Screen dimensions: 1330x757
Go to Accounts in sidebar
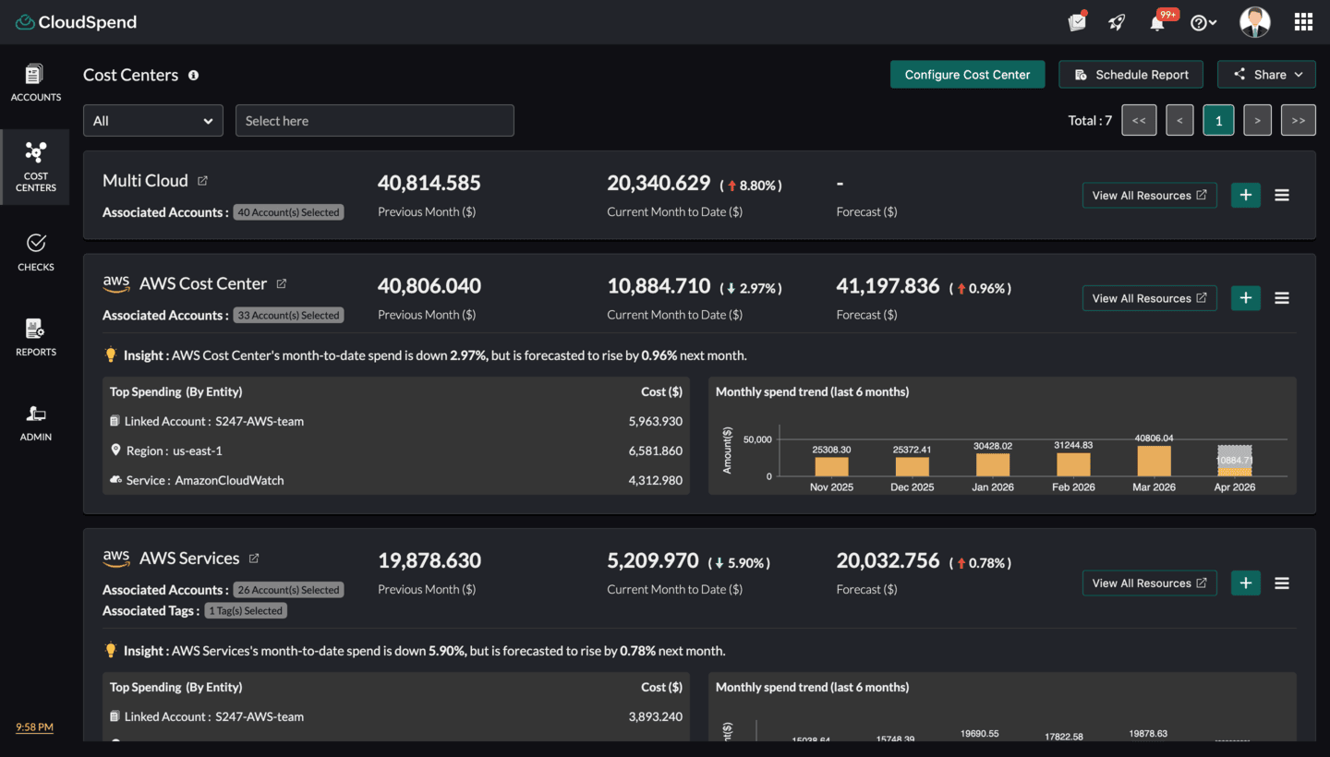pyautogui.click(x=35, y=82)
